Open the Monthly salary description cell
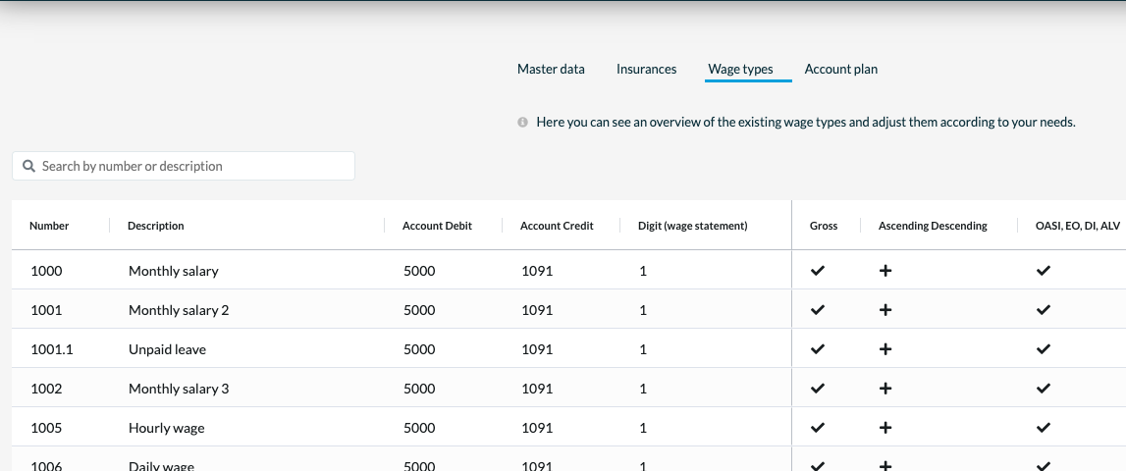The image size is (1126, 471). point(173,272)
